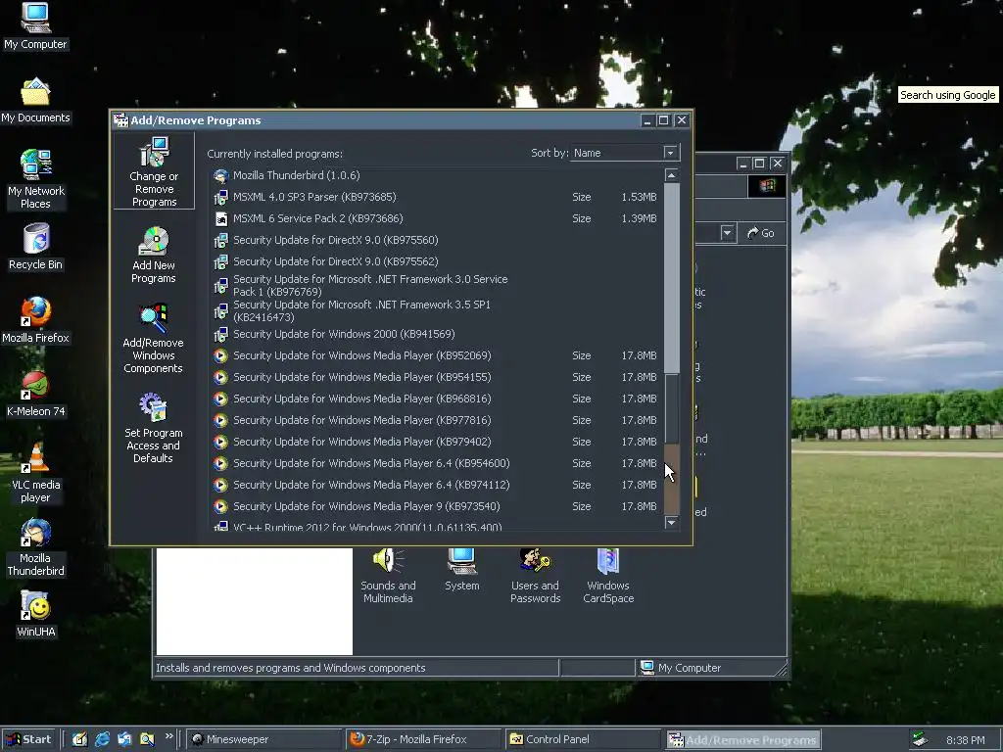The width and height of the screenshot is (1003, 752).
Task: Select Change or Remove Programs in sidebar
Action: (154, 171)
